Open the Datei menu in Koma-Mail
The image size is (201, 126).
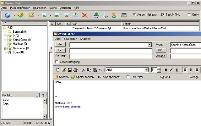click(4, 8)
